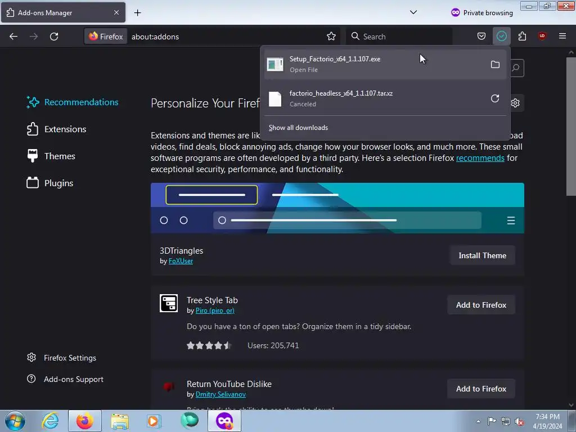
Task: Open Windows Explorer from the taskbar
Action: (x=120, y=421)
